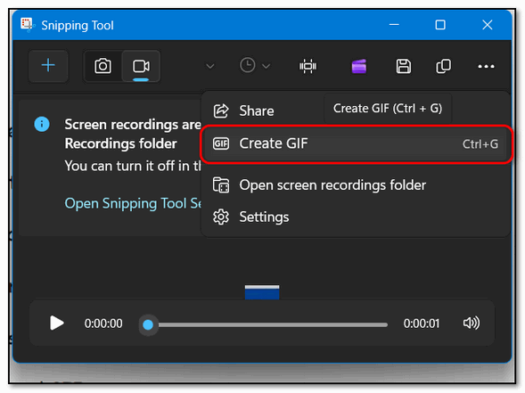Viewport: 525px width, 393px height.
Task: Click 'Screen recordings are' heading text
Action: coord(133,125)
